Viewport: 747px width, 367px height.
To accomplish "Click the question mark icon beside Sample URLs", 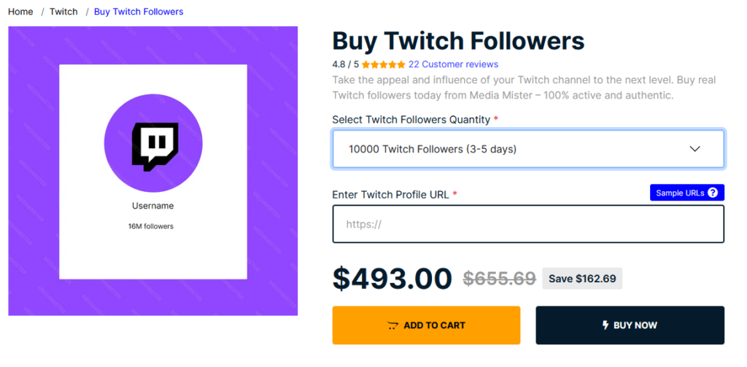I will coord(713,193).
